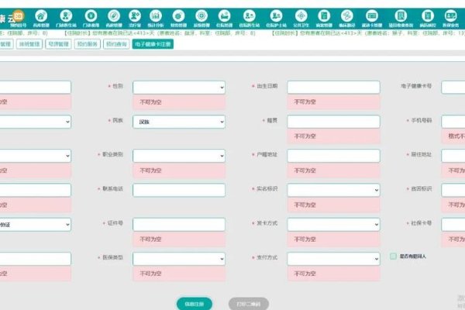Screen dimensions: 465x310
Task: Click the grey 打印二维码 button
Action: [x=249, y=304]
